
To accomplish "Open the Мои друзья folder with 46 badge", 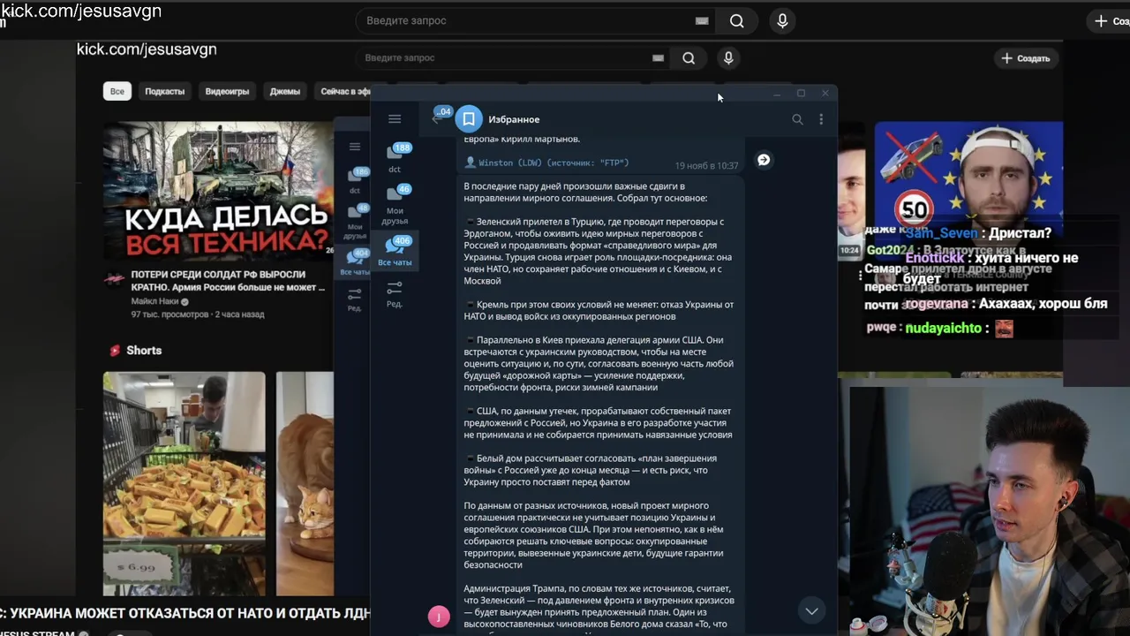I will click(395, 203).
